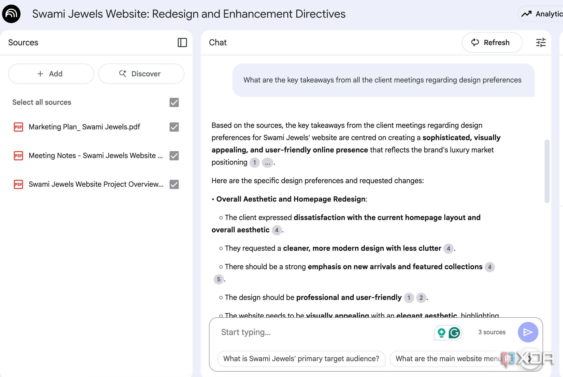Click the Grammarly icon in chat box
The image size is (563, 377).
tap(454, 333)
